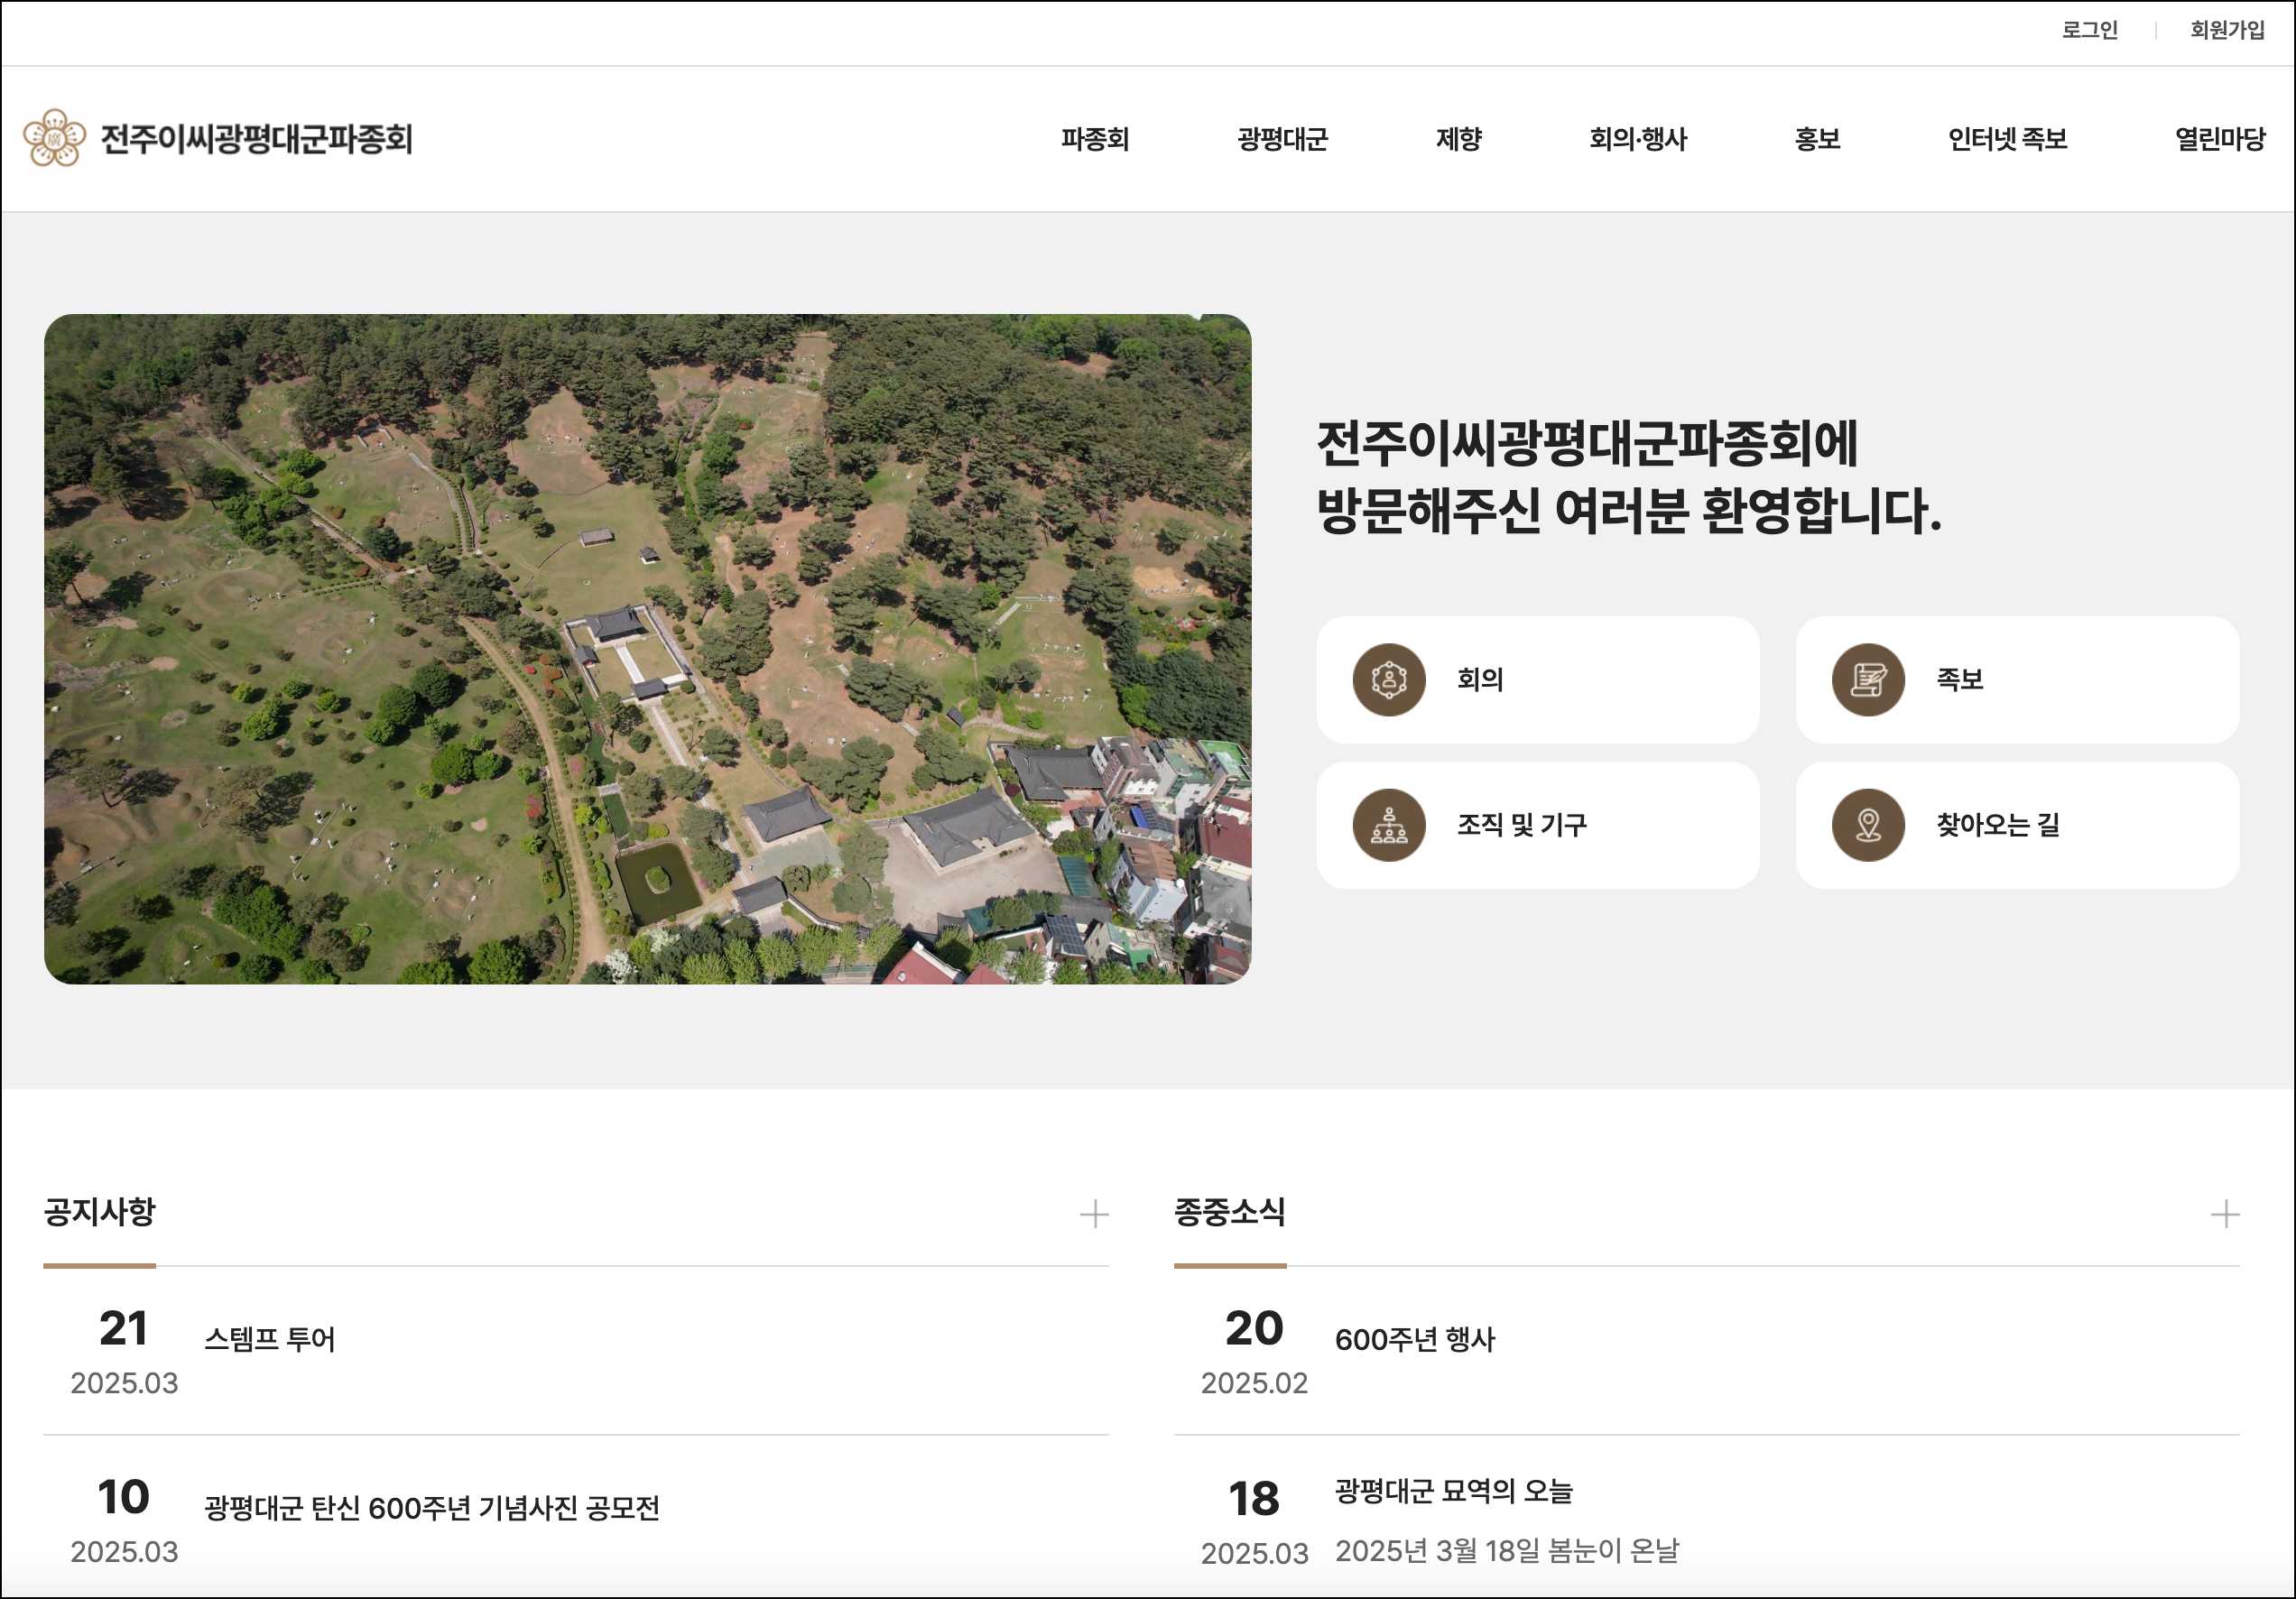This screenshot has width=2296, height=1599.
Task: Open the 홍보 menu
Action: (1817, 139)
